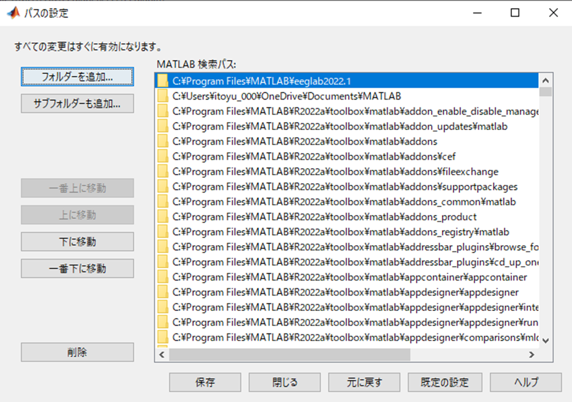Image resolution: width=572 pixels, height=402 pixels.
Task: Select path C:\Program Files\MATLAB\eeglab2022.1
Action: (347, 80)
